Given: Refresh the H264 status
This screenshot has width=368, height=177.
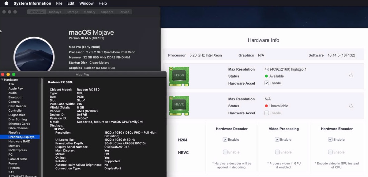Looking at the screenshot, I should pyautogui.click(x=351, y=76).
